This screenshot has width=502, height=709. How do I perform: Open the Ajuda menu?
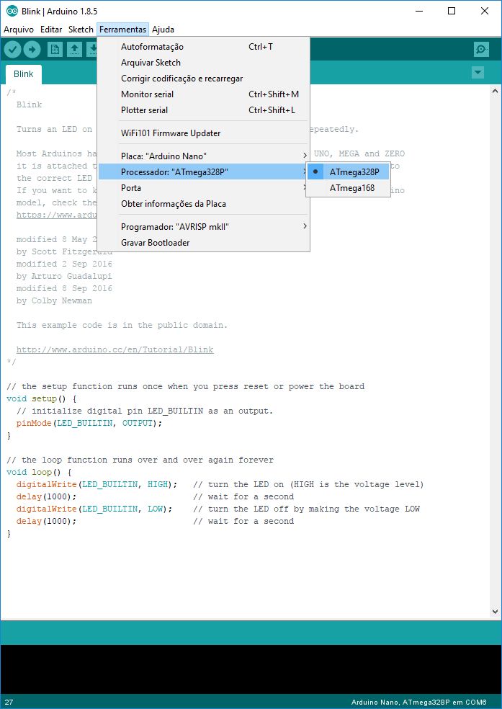[163, 30]
